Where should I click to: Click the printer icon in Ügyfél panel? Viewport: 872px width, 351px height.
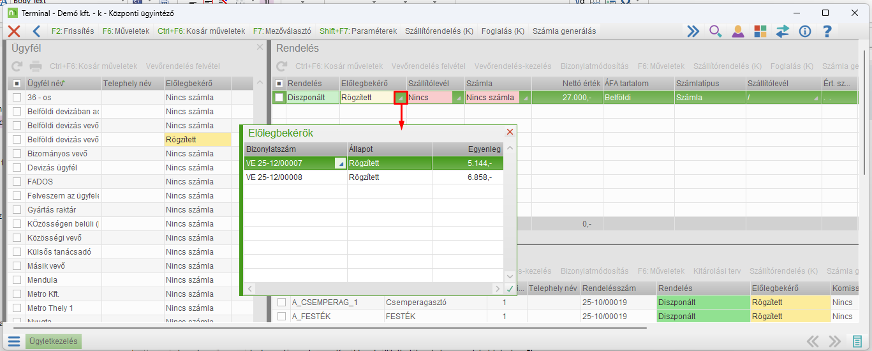(x=36, y=66)
